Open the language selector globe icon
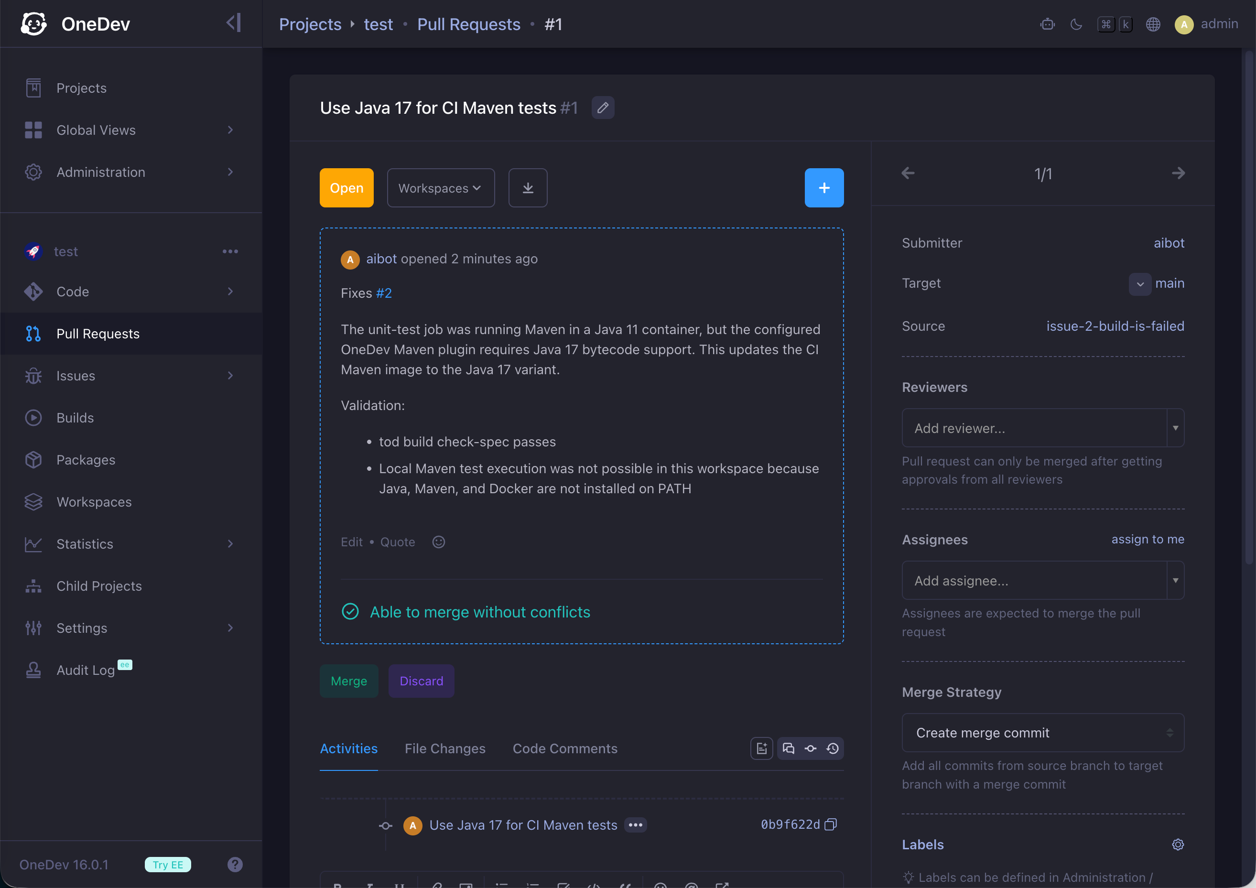 coord(1153,24)
